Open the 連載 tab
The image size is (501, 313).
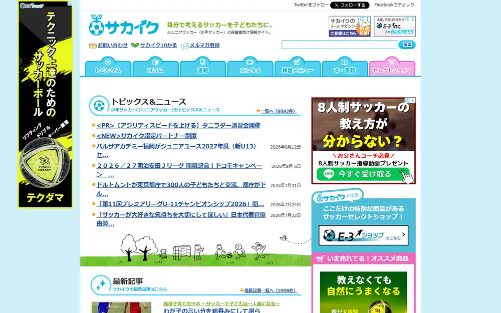pyautogui.click(x=203, y=67)
